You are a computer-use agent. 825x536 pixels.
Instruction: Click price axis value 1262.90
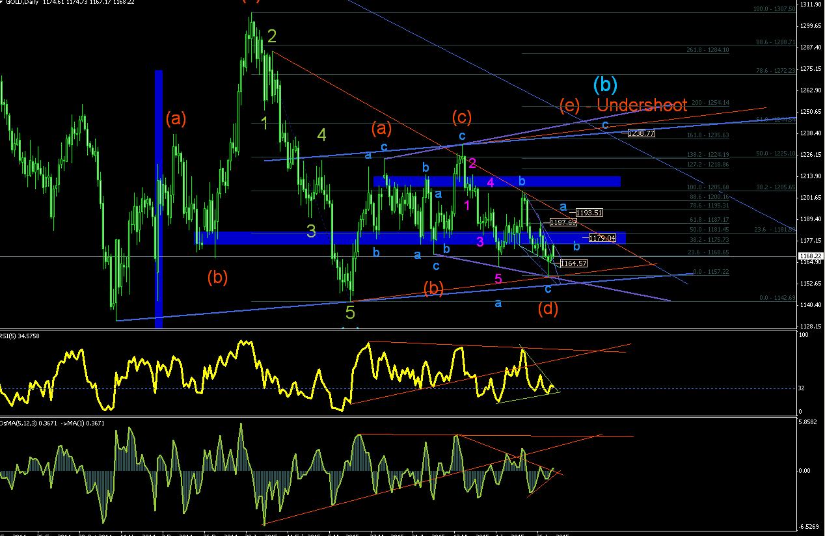coord(811,90)
